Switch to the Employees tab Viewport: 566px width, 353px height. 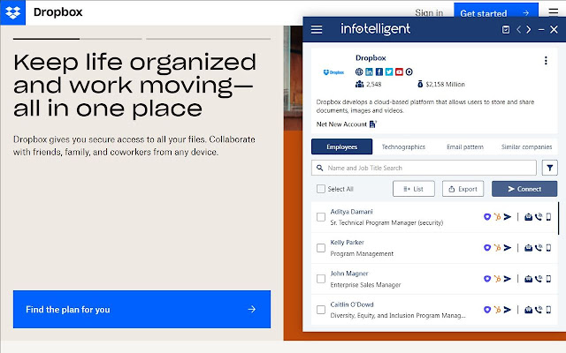[x=342, y=147]
